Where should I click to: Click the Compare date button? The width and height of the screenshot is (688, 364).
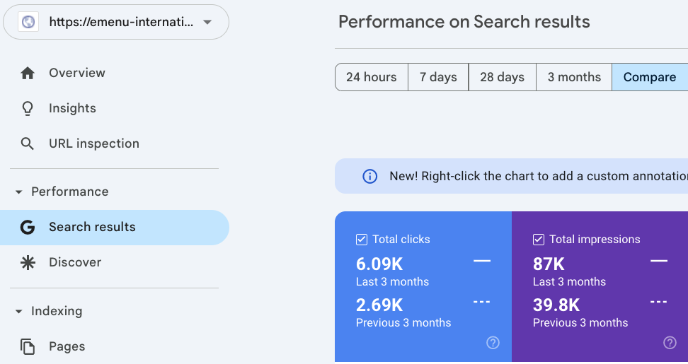tap(649, 78)
